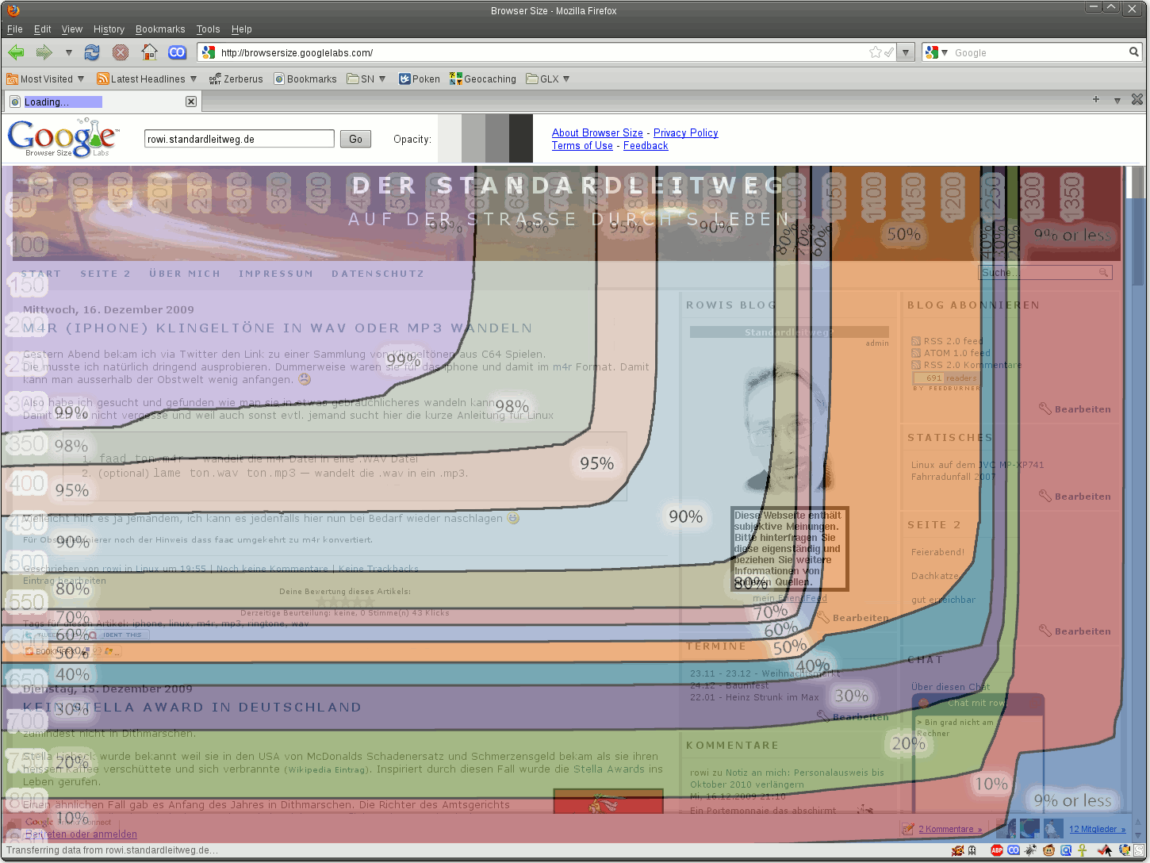The image size is (1150, 863).
Task: Go to the home page via house icon
Action: [149, 52]
